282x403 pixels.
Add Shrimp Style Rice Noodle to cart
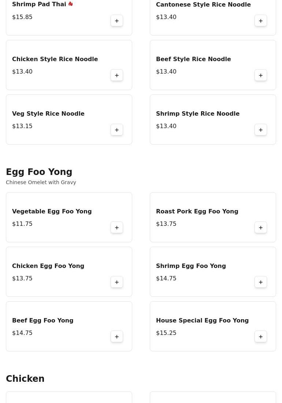261,130
